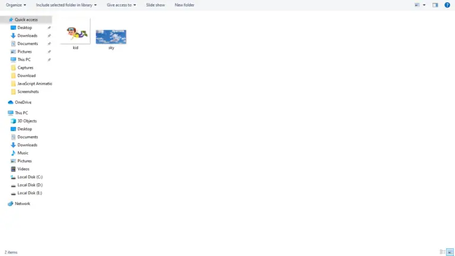Create a New folder
Image resolution: width=455 pixels, height=256 pixels.
[x=184, y=5]
